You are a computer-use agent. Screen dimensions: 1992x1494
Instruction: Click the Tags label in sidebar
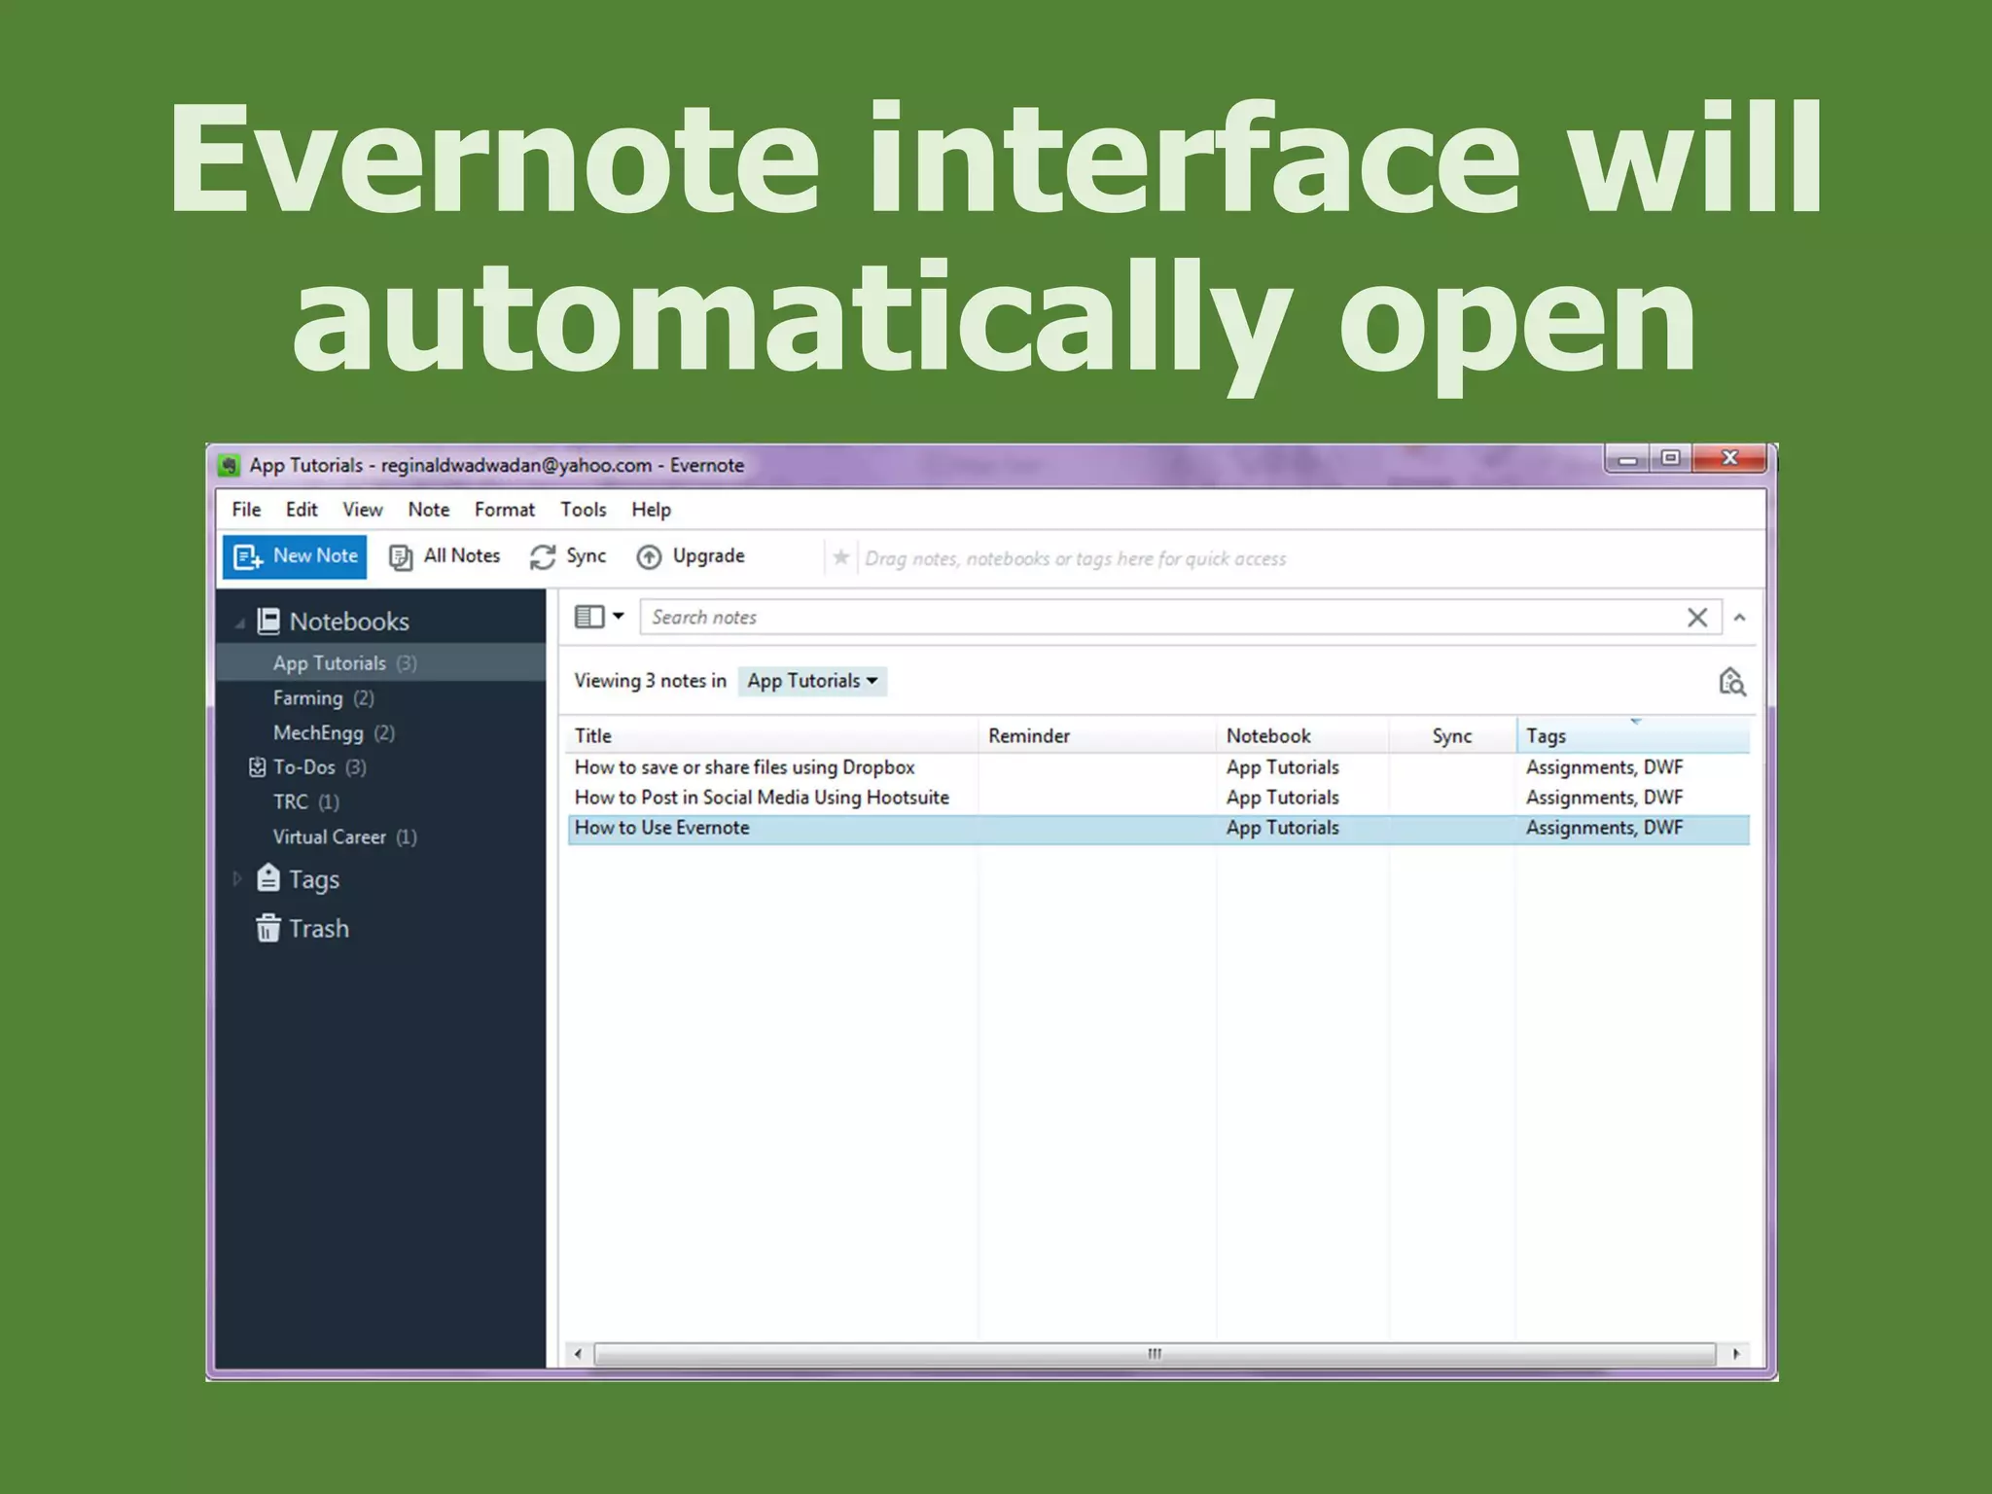pos(314,879)
